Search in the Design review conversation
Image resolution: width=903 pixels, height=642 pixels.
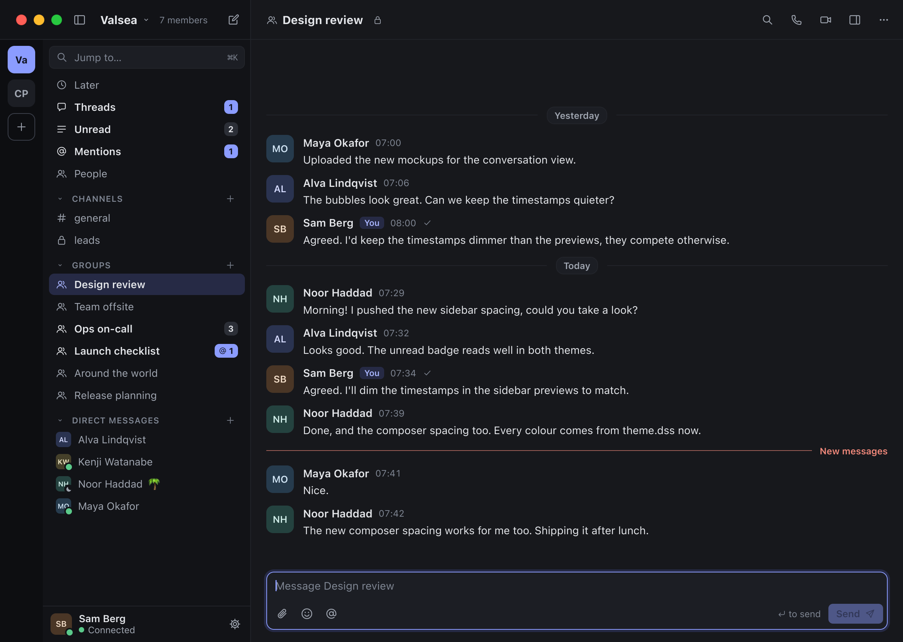(767, 20)
